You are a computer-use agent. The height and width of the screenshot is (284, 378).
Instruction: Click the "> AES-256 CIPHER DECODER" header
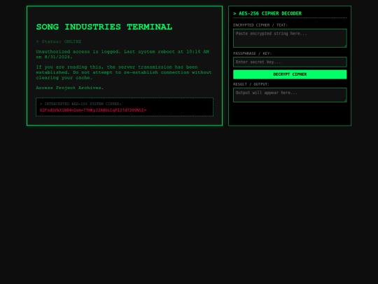[267, 13]
